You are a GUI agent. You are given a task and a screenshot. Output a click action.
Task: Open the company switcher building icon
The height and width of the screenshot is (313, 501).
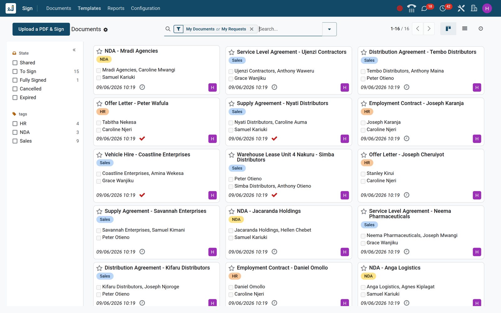(x=474, y=8)
